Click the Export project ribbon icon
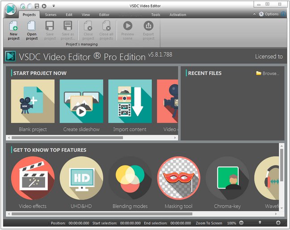The width and height of the screenshot is (290, 230). (148, 26)
